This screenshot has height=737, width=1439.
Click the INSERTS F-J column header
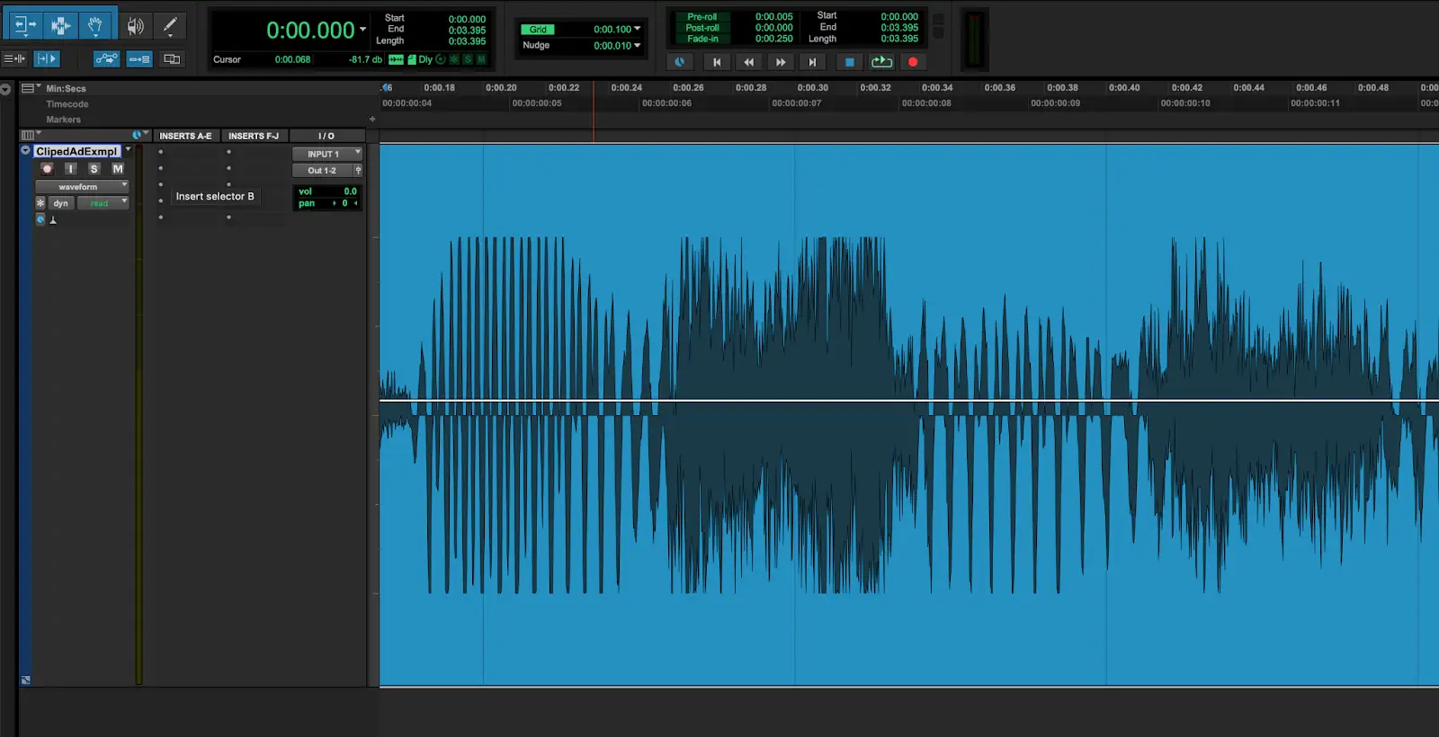(x=254, y=136)
